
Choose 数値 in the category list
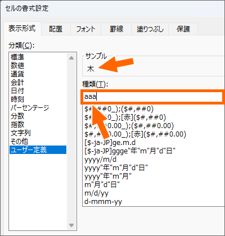[38, 65]
